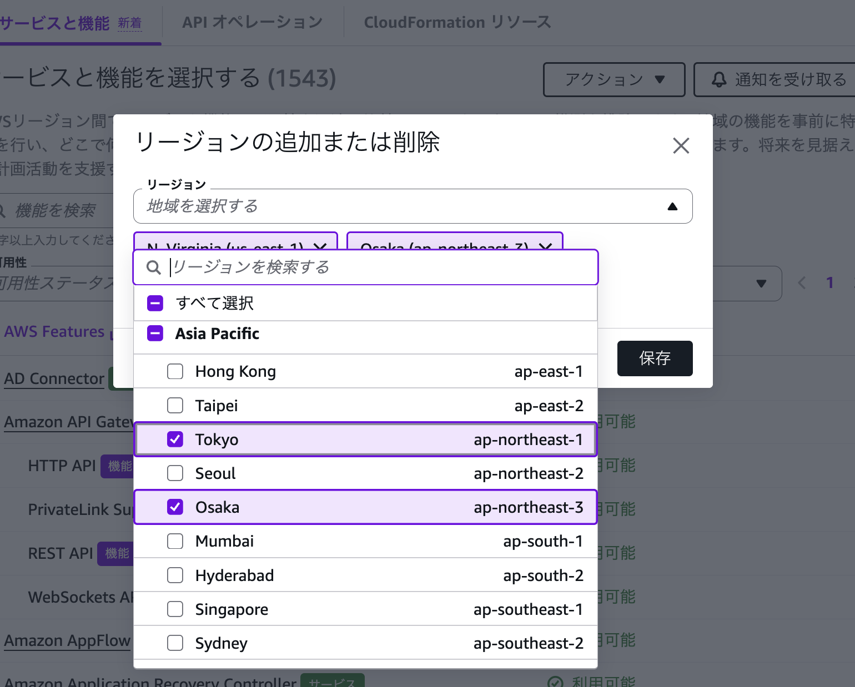Image resolution: width=855 pixels, height=687 pixels.
Task: Check the Hong Kong region
Action: [x=175, y=371]
